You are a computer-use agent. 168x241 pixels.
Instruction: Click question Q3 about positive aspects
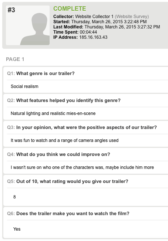tap(82, 128)
